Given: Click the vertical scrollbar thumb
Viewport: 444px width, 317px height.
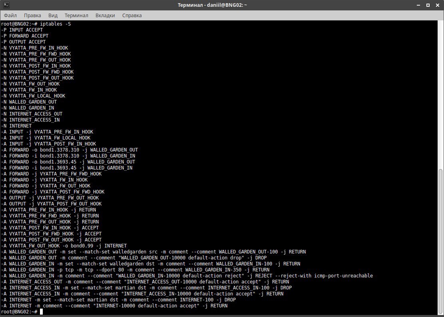Looking at the screenshot, I should (x=440, y=241).
